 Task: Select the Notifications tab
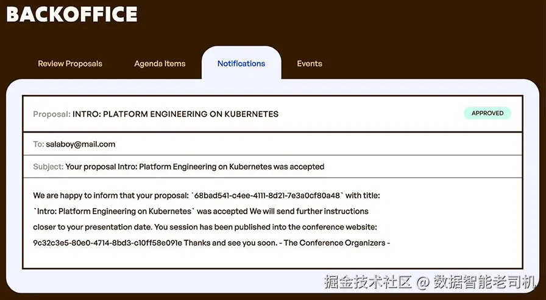[241, 63]
